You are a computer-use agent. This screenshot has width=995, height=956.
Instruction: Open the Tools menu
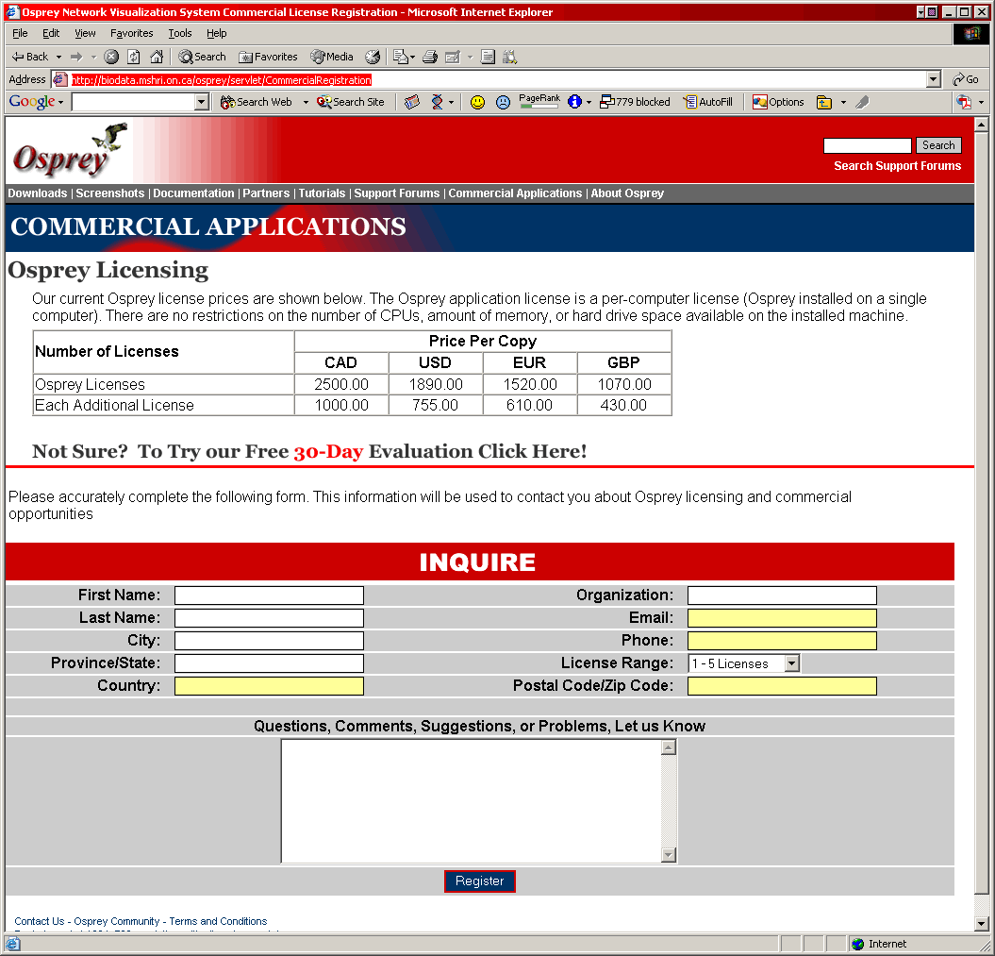coord(179,33)
